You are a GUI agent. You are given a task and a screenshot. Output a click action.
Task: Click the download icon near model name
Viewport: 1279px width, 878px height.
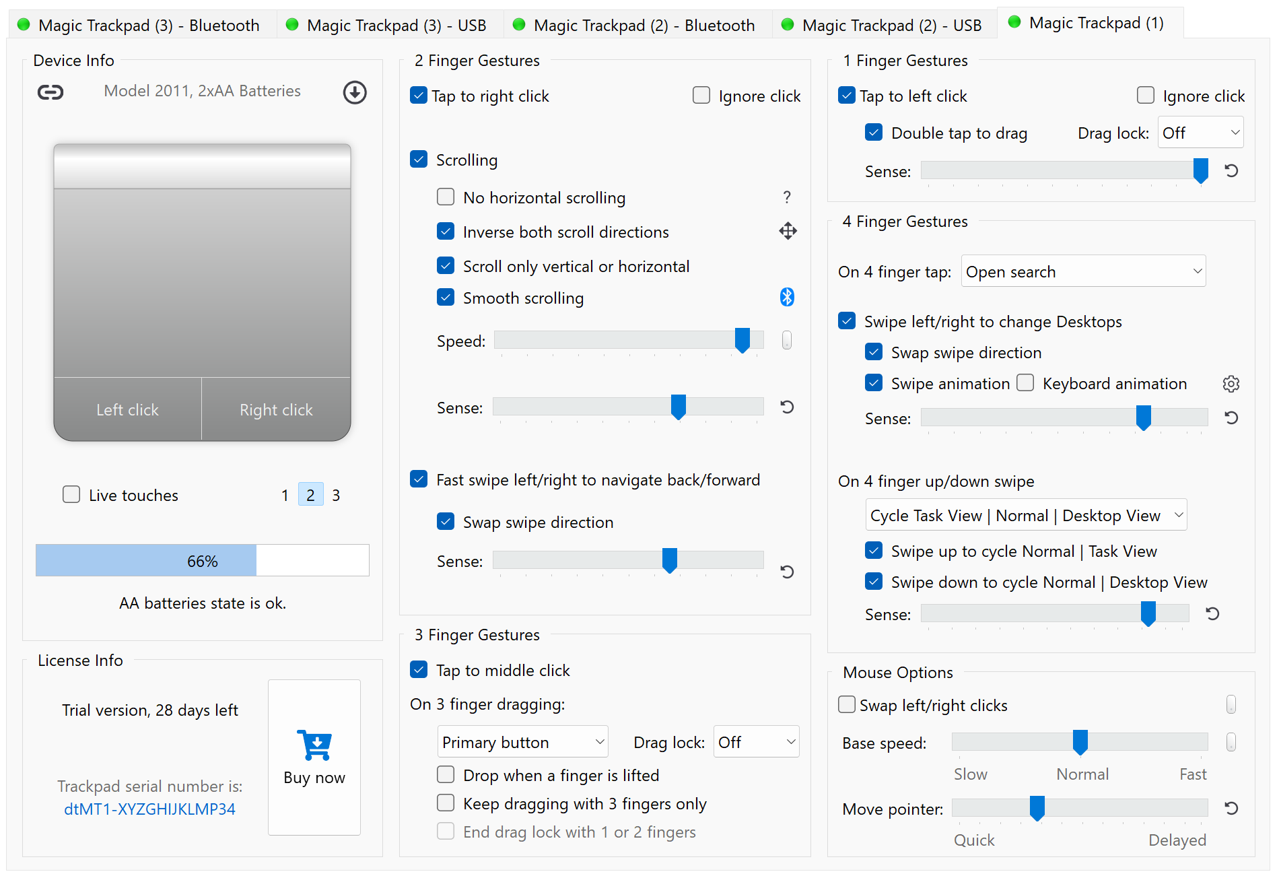click(354, 93)
